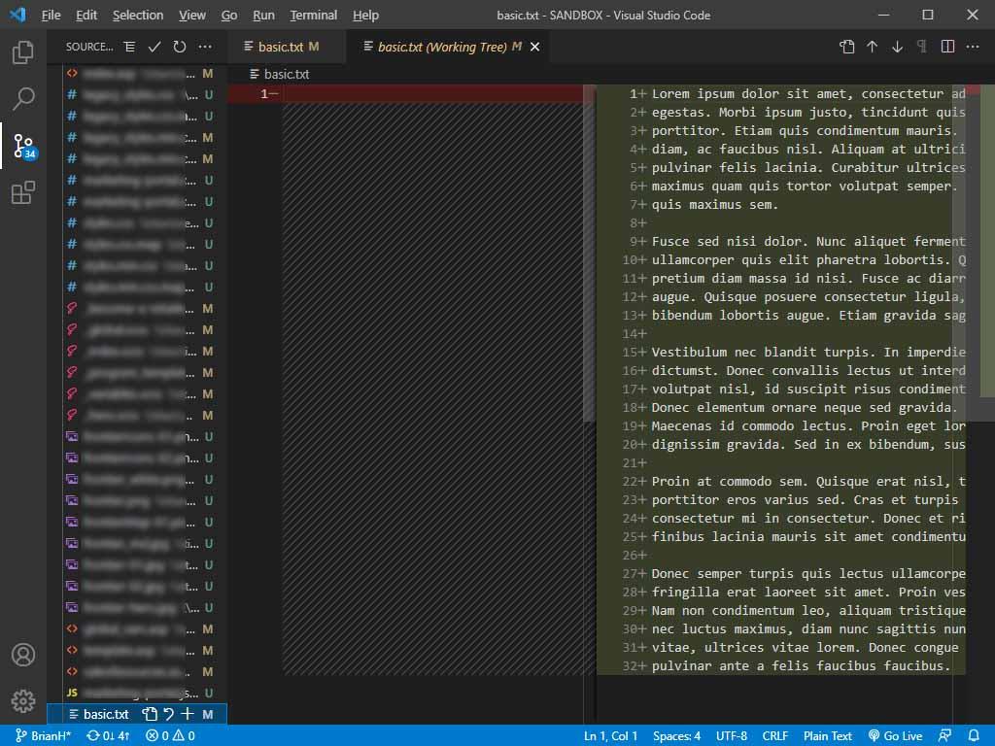This screenshot has width=995, height=746.
Task: Open the Manage gear icon
Action: (x=23, y=701)
